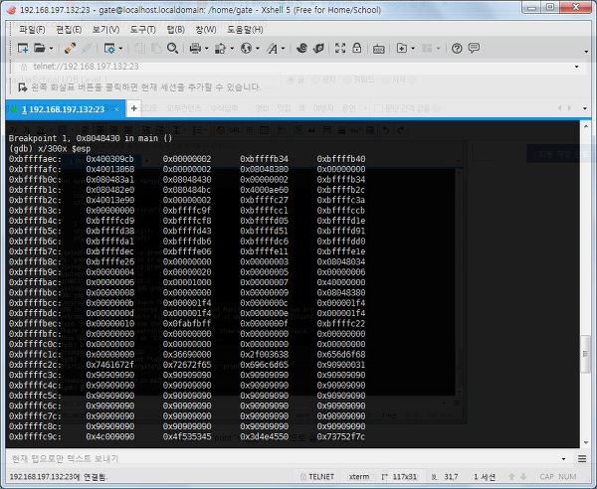Add a new tab with plus button

coord(133,108)
